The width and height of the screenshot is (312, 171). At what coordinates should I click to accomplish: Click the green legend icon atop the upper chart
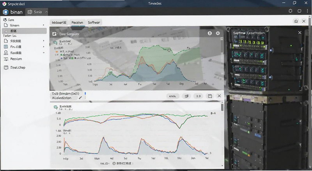point(55,42)
